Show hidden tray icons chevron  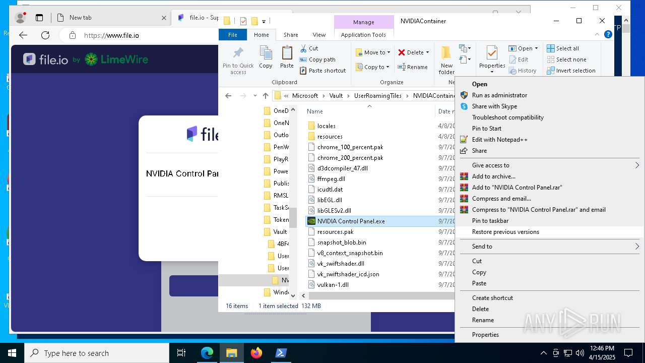tap(543, 353)
